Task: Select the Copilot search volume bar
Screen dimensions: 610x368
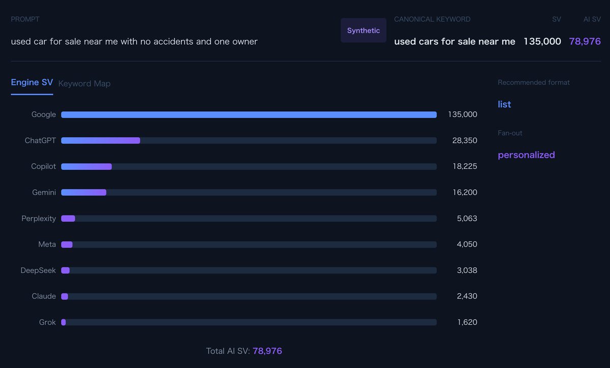Action: (x=249, y=167)
